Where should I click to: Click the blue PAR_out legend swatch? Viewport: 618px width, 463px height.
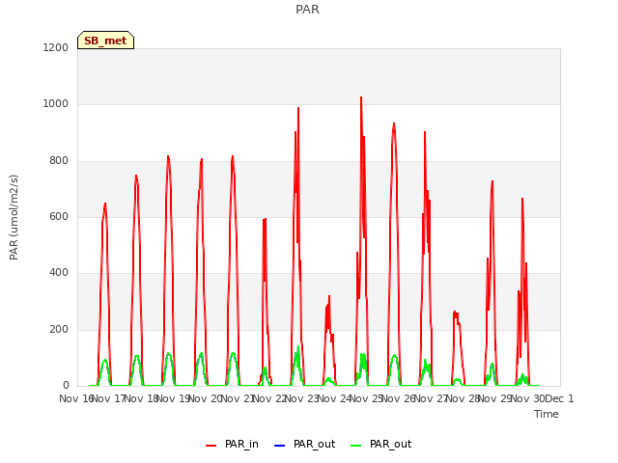pos(279,446)
